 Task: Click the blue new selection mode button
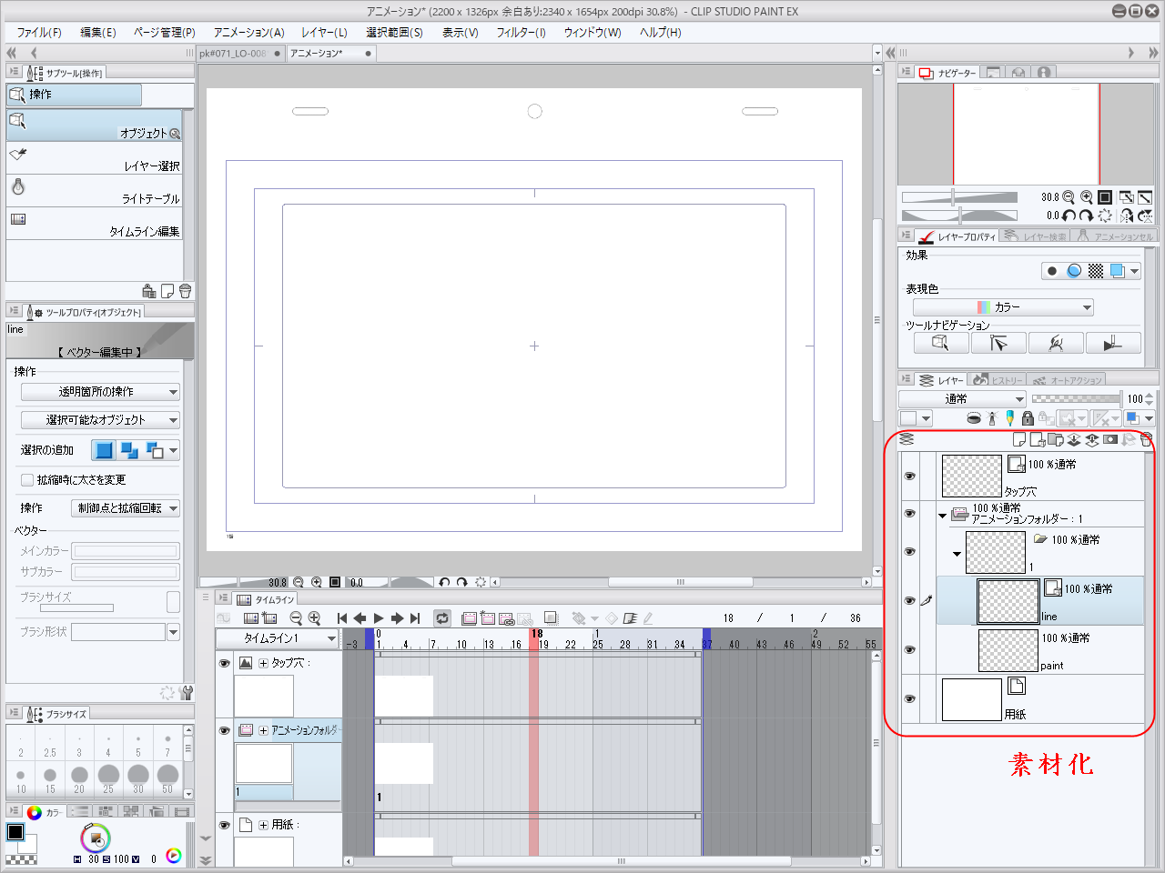[104, 450]
